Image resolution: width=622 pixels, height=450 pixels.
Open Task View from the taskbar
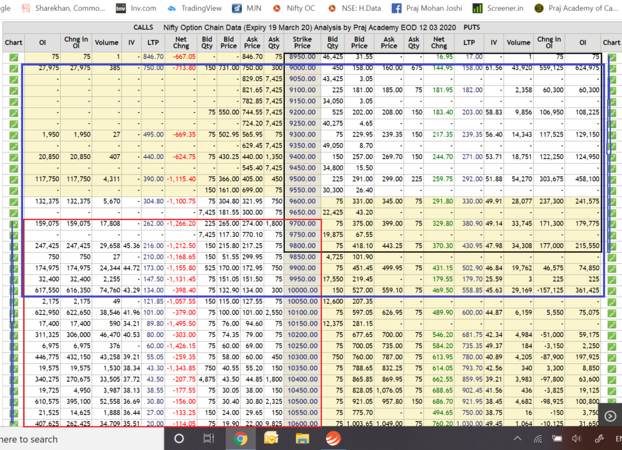click(x=209, y=438)
